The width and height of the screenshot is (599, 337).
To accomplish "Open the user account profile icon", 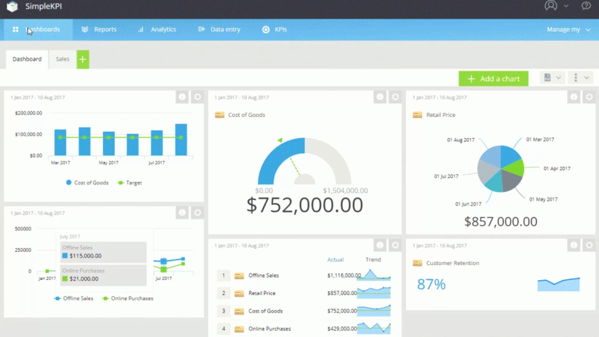I will tap(551, 6).
